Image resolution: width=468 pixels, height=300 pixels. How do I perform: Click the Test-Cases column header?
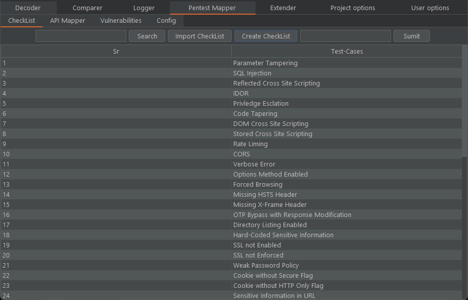[x=346, y=52]
